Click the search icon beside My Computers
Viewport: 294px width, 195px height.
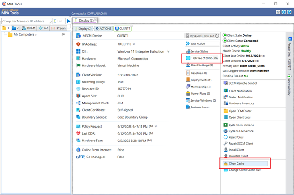click(63, 34)
